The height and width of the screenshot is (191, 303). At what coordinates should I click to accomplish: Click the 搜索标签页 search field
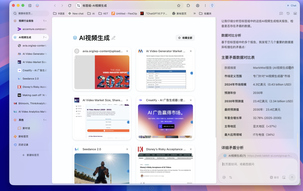tap(30, 13)
